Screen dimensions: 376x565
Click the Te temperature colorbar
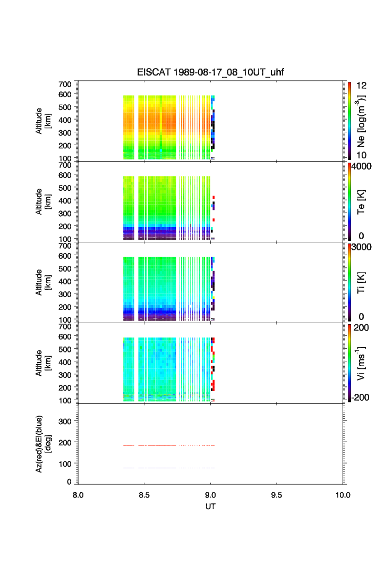point(349,202)
